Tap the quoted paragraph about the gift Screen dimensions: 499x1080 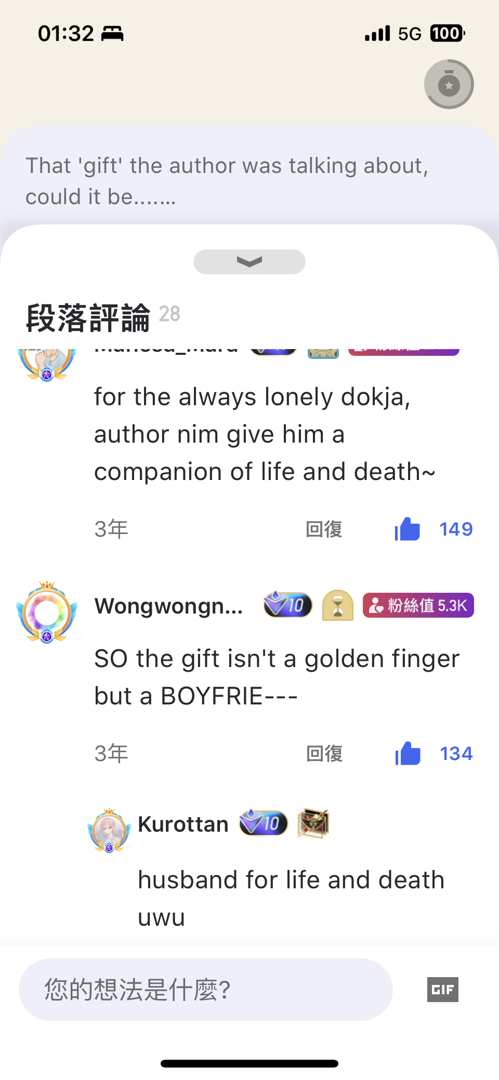coord(227,181)
